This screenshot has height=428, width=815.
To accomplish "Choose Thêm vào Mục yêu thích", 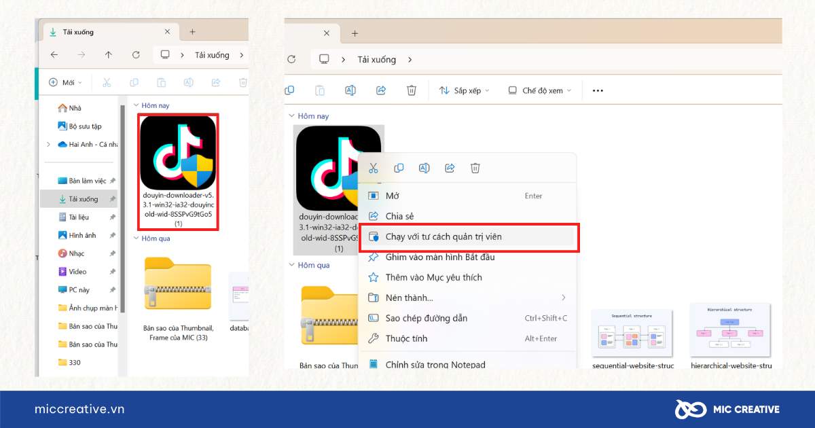I will point(467,277).
